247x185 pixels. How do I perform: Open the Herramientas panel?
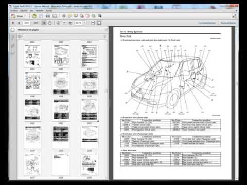point(207,23)
